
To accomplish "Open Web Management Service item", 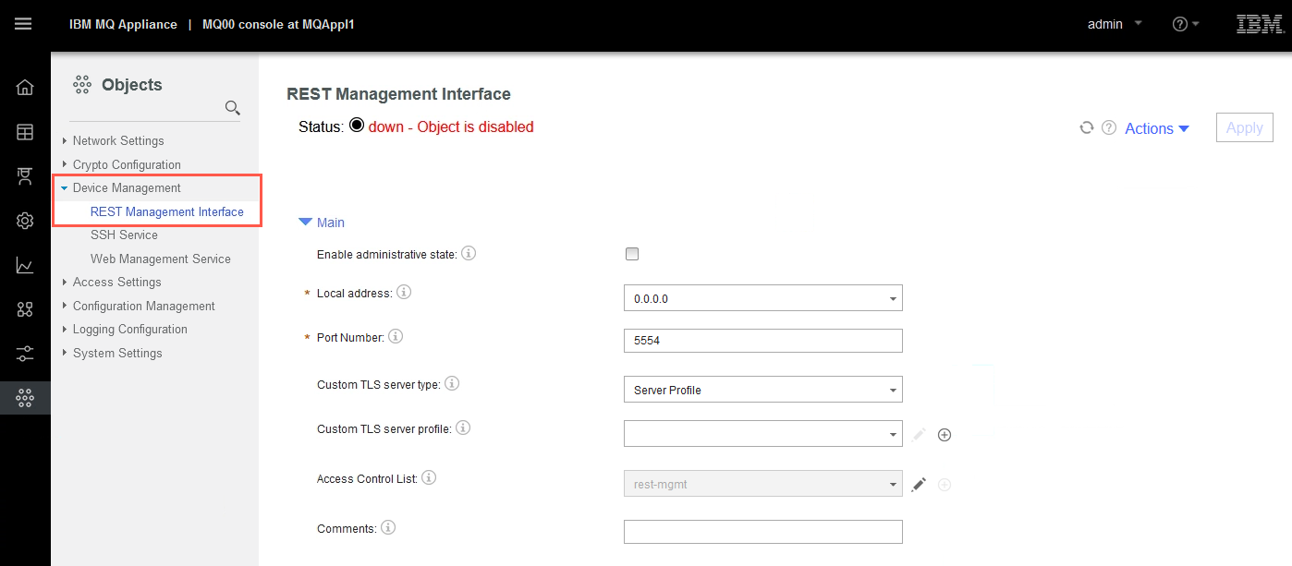I will click(x=161, y=259).
